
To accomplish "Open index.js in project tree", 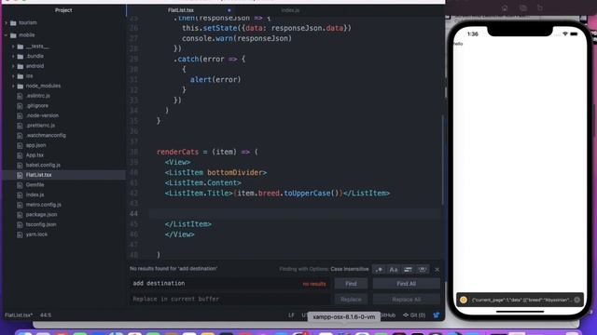I will [x=35, y=194].
